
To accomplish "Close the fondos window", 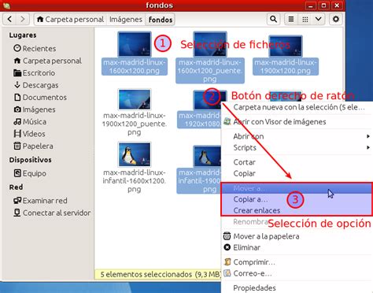I will 337,6.
